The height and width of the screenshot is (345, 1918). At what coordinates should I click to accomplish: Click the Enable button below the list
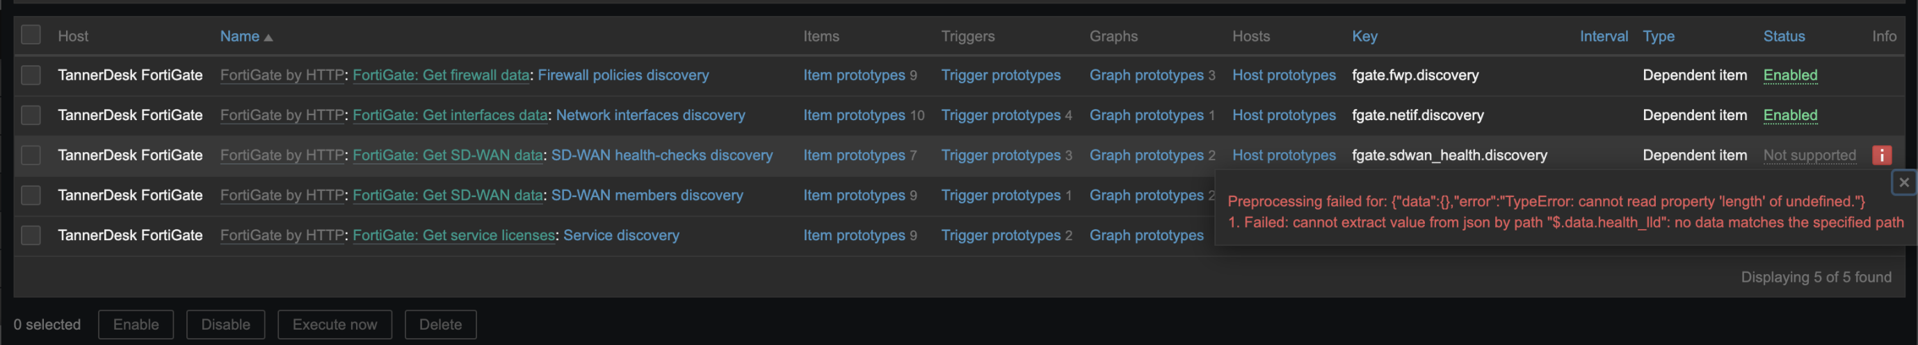(x=136, y=324)
